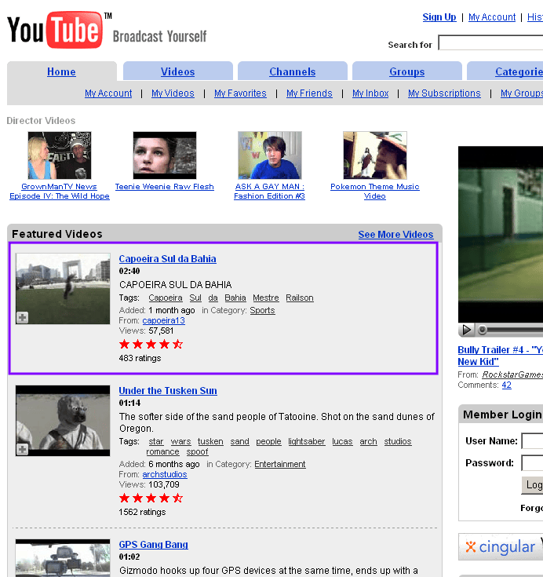543x577 pixels.
Task: Click the User Name field
Action: (x=532, y=441)
